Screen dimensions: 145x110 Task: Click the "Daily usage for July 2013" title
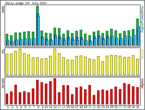[26, 3]
